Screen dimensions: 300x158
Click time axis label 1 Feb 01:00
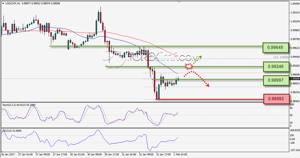tap(180, 155)
